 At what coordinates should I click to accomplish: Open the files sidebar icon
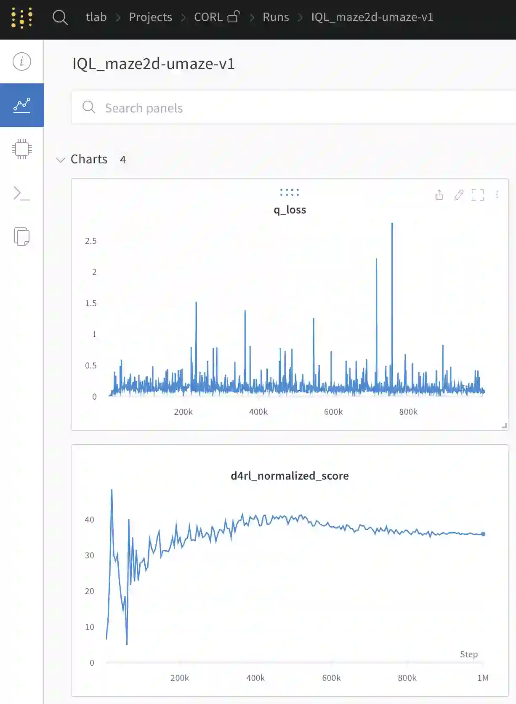(21, 237)
